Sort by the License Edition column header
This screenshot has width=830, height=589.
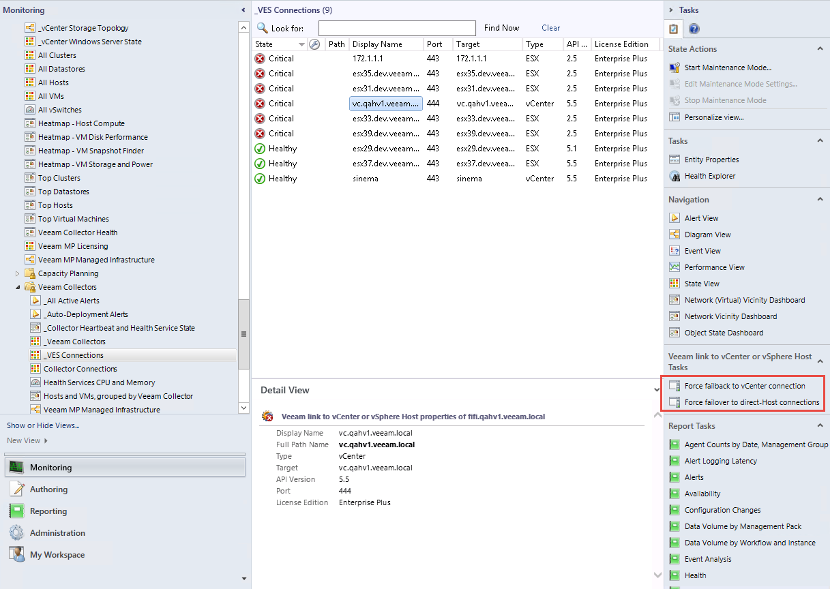(625, 44)
